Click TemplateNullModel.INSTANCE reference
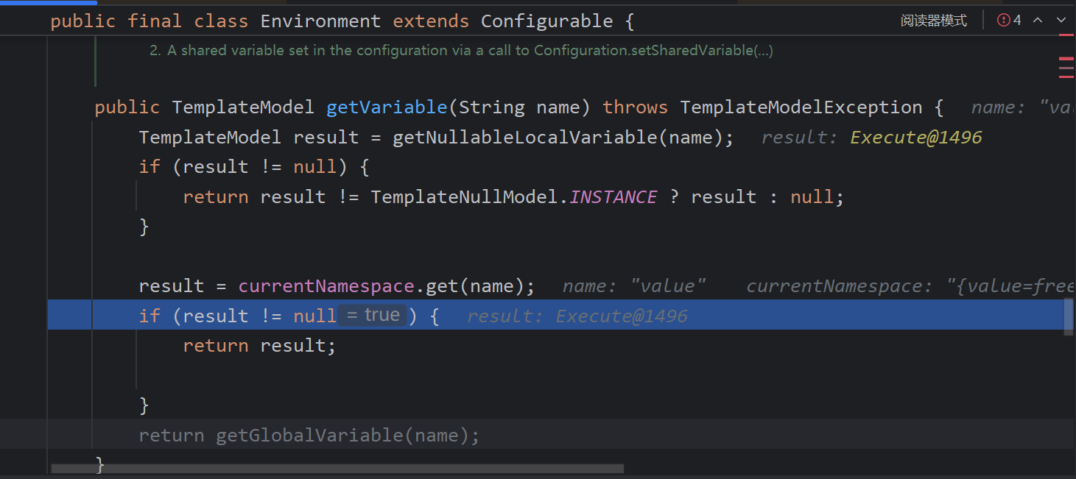The image size is (1076, 479). pos(513,197)
